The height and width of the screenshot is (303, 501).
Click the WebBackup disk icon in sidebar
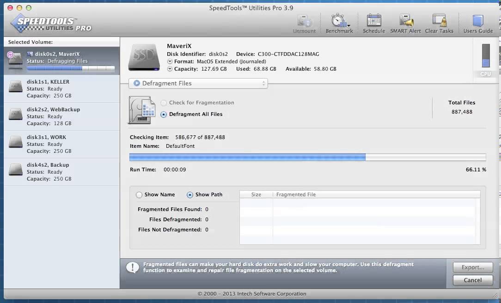click(15, 114)
